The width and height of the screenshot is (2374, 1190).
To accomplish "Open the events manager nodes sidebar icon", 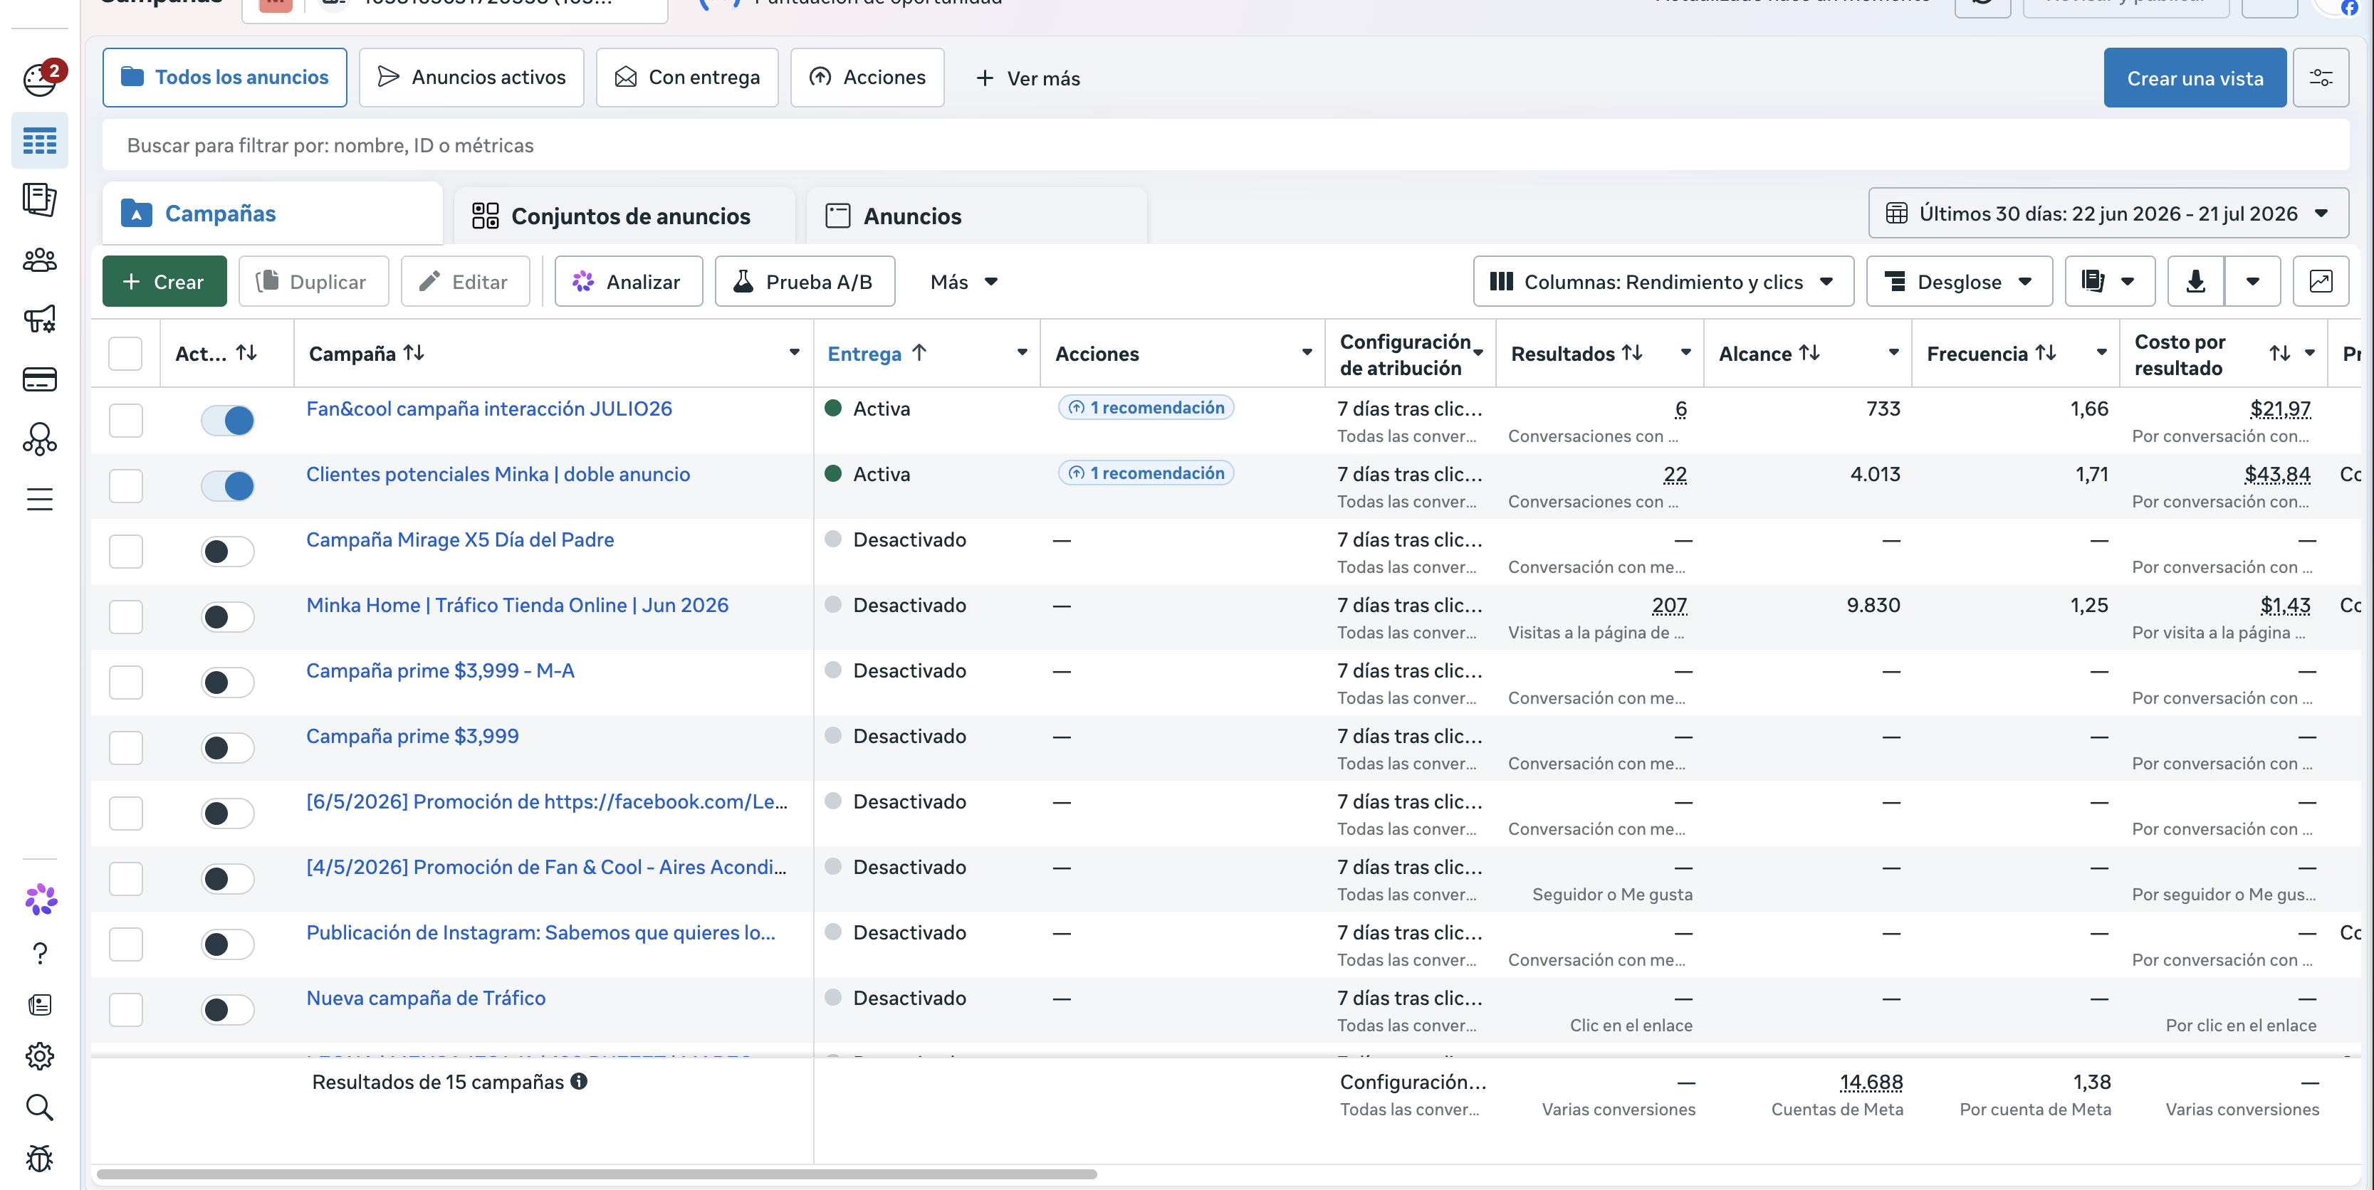I will tap(40, 439).
